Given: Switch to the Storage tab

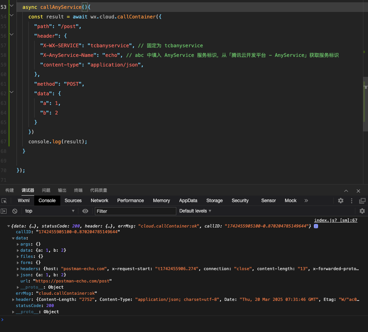Looking at the screenshot, I should pos(214,201).
